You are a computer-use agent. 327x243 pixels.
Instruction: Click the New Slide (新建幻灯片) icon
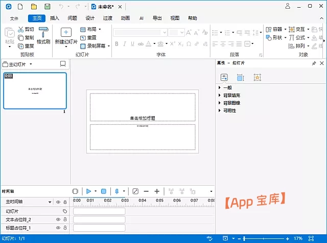[x=66, y=32]
